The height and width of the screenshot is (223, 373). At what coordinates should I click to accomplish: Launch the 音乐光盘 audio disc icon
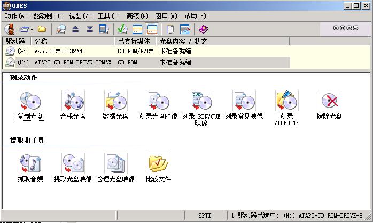[73, 101]
